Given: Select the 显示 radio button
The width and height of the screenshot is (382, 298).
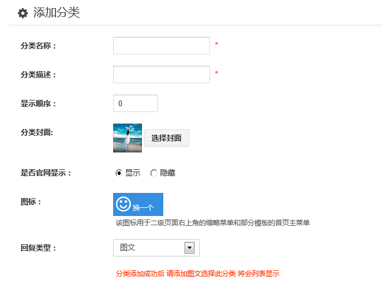Looking at the screenshot, I should (119, 173).
